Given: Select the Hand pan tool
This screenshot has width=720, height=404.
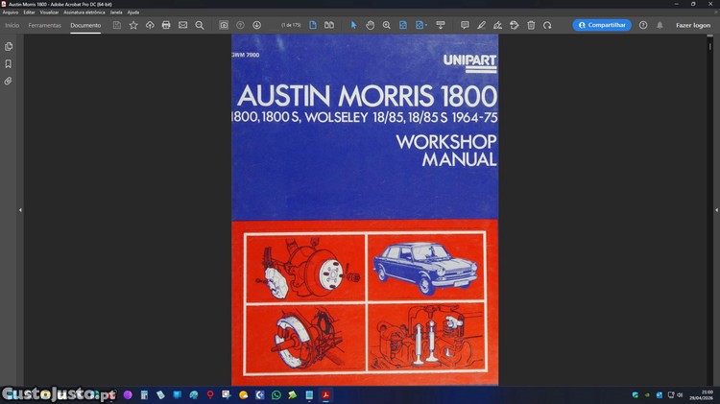Looking at the screenshot, I should (x=370, y=25).
